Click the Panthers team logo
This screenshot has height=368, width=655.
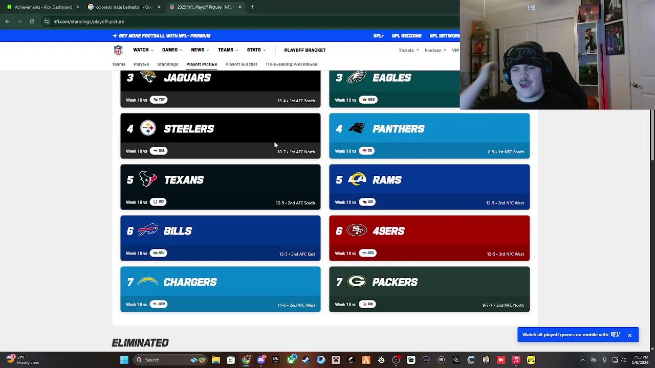pyautogui.click(x=357, y=128)
